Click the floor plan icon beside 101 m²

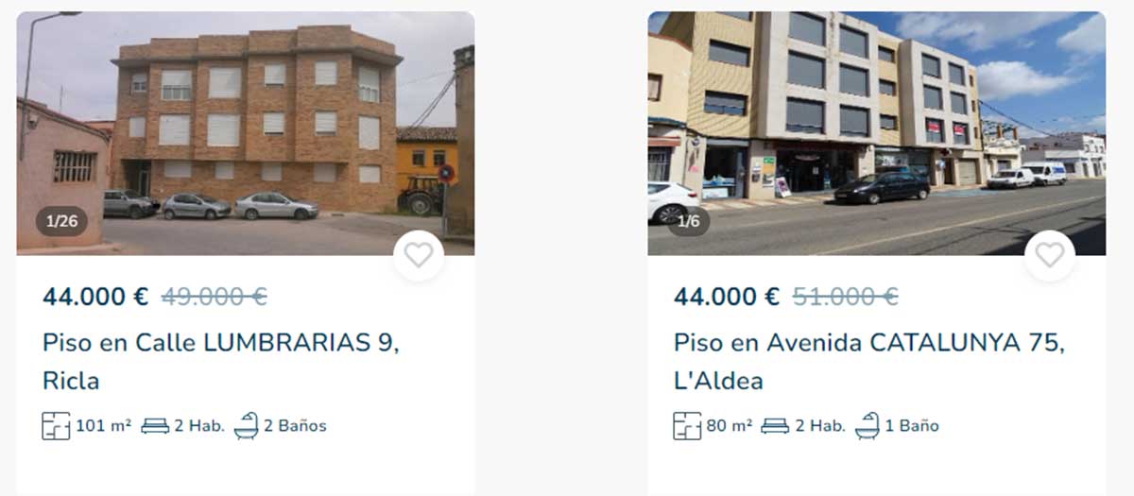coord(56,426)
